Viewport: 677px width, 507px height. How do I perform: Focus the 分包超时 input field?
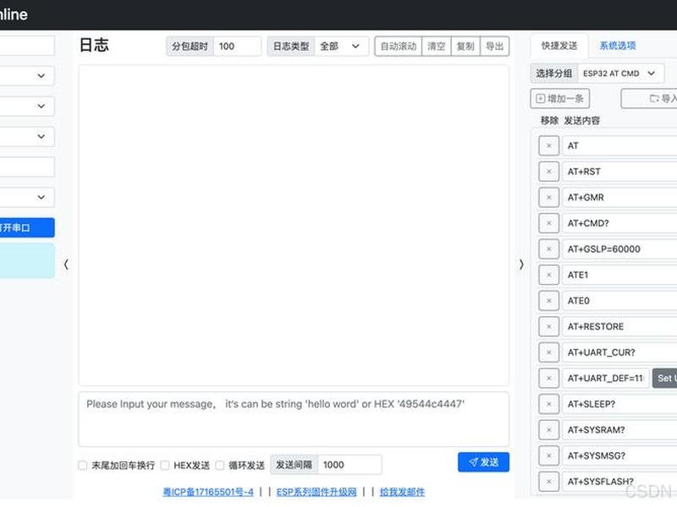237,46
